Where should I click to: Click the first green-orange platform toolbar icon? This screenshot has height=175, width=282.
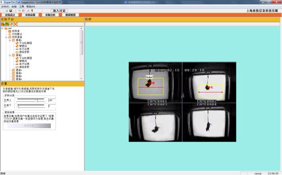3,24
